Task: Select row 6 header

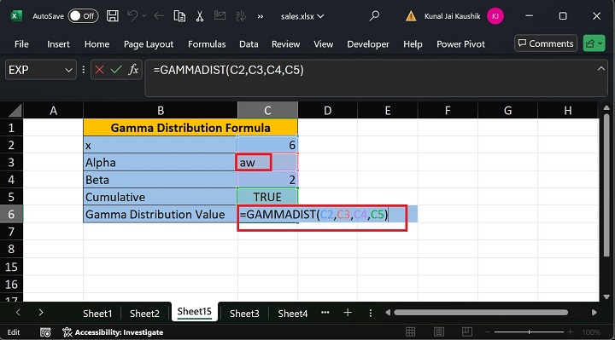Action: (11, 214)
